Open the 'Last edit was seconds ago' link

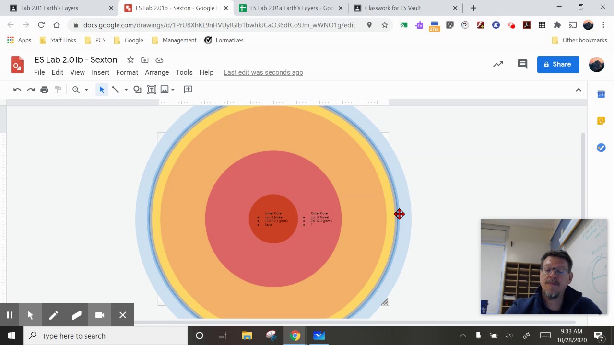click(263, 72)
